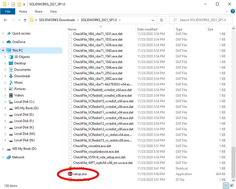Select file CheckFile_VCRedist9_vcredist_x64.exe.dat

102,90
